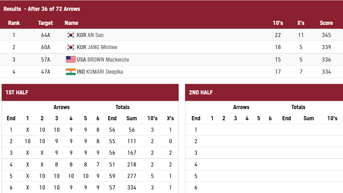
Task: Select IND KUMARI Deepika name
Action: click(100, 72)
